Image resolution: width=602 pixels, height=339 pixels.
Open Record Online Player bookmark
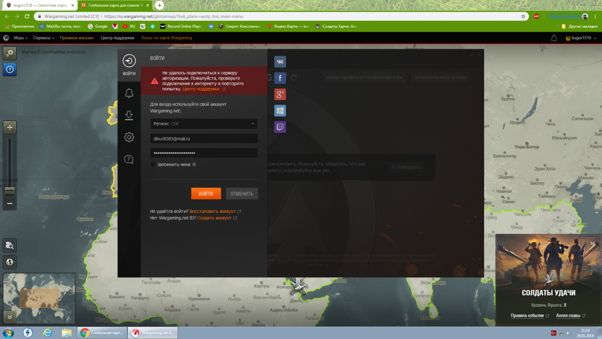(181, 26)
